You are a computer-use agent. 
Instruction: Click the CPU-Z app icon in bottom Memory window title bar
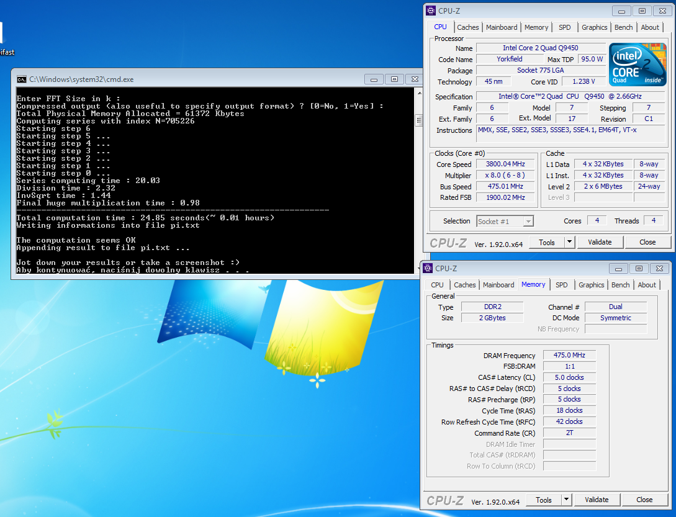[428, 268]
